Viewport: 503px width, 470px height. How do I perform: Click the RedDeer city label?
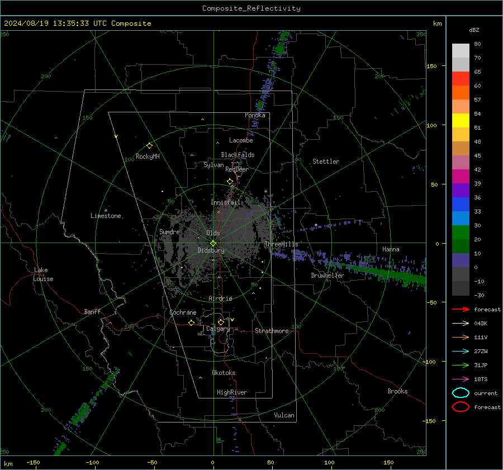pyautogui.click(x=237, y=169)
